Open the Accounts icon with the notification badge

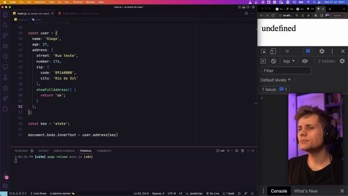5,176
